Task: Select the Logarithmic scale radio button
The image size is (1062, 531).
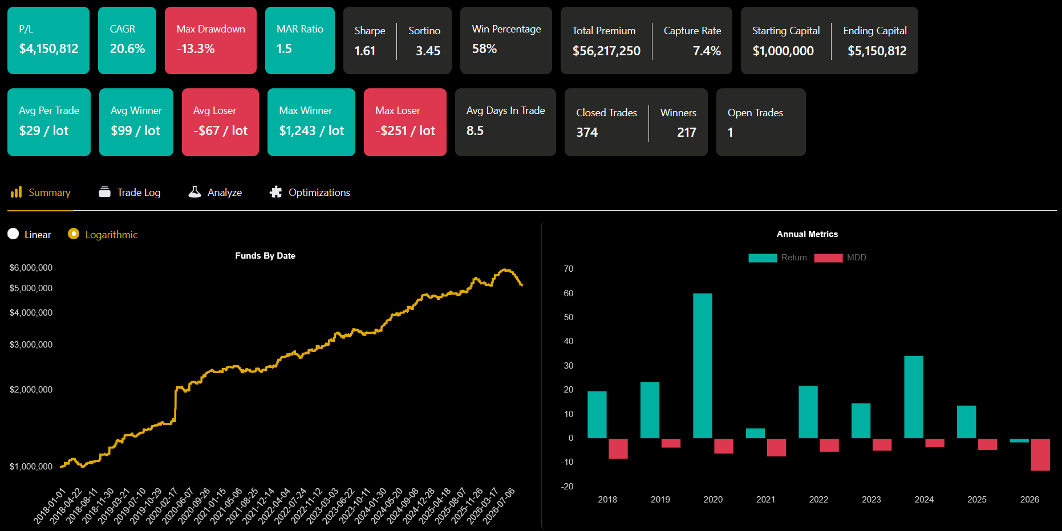Action: pos(74,234)
